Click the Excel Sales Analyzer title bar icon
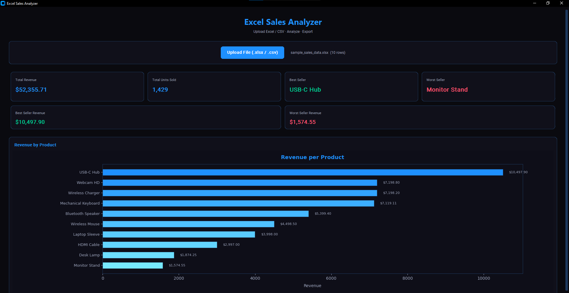The width and height of the screenshot is (569, 293). (x=3, y=3)
